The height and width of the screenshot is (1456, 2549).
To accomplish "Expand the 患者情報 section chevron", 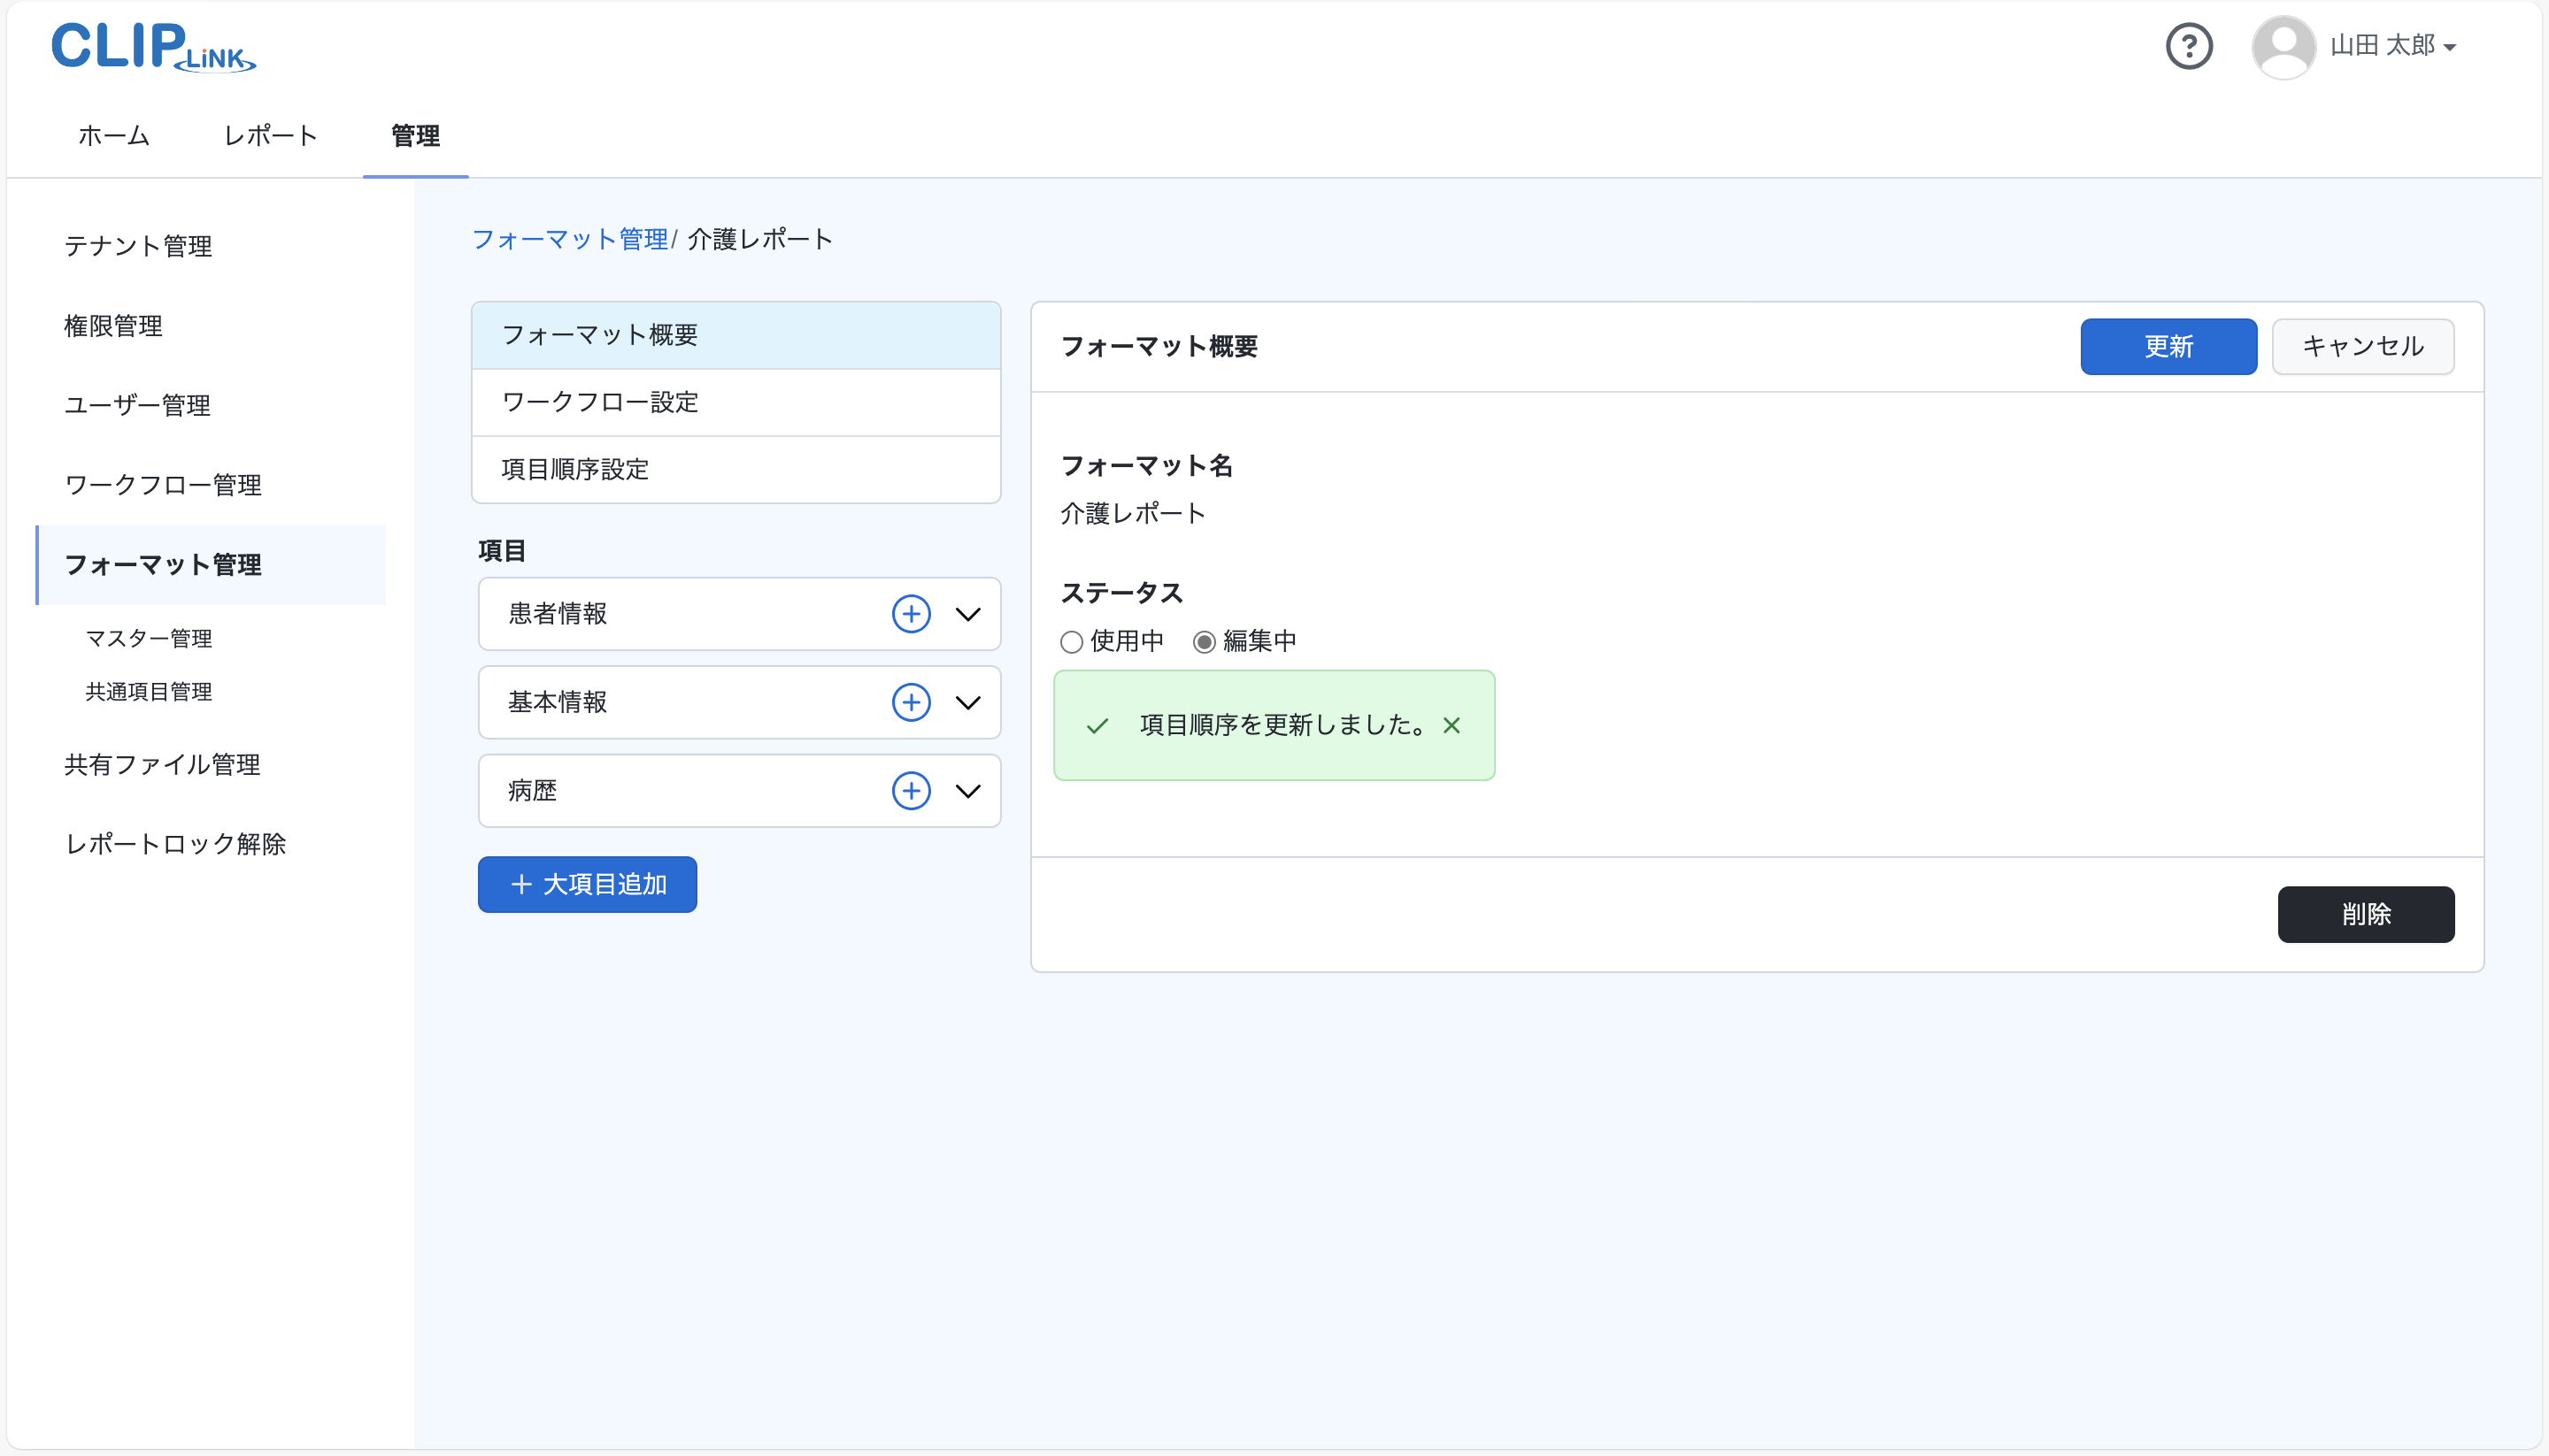I will (967, 614).
